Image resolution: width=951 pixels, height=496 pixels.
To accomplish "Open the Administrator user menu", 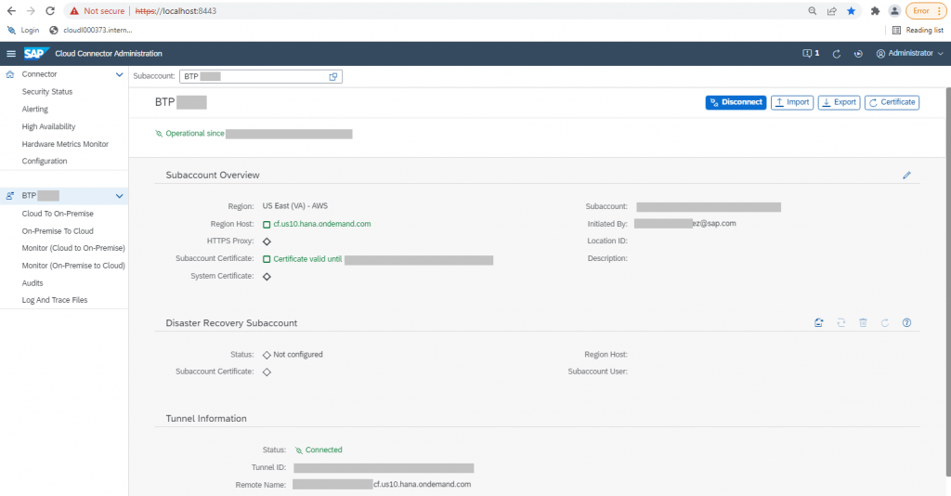I will click(x=910, y=53).
